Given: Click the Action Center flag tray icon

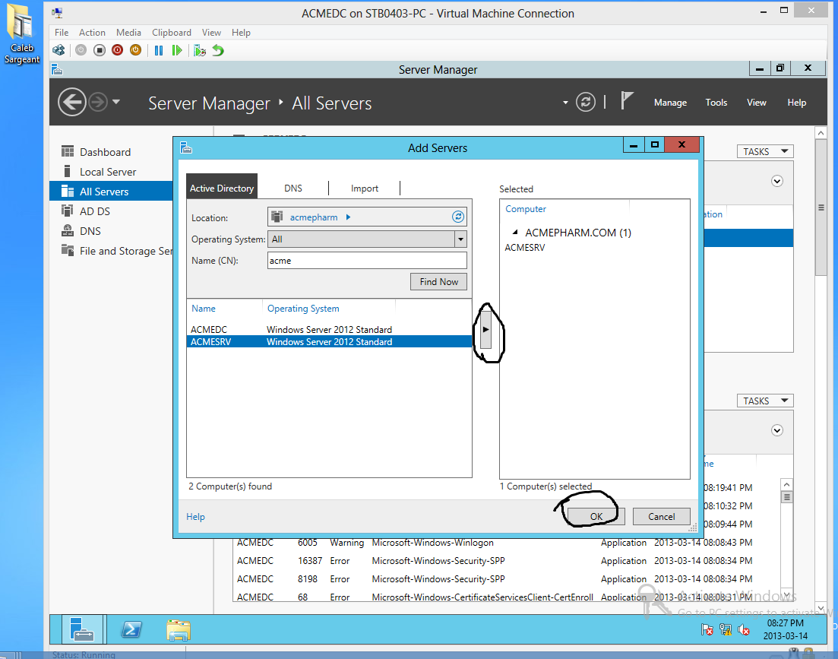Looking at the screenshot, I should 707,629.
